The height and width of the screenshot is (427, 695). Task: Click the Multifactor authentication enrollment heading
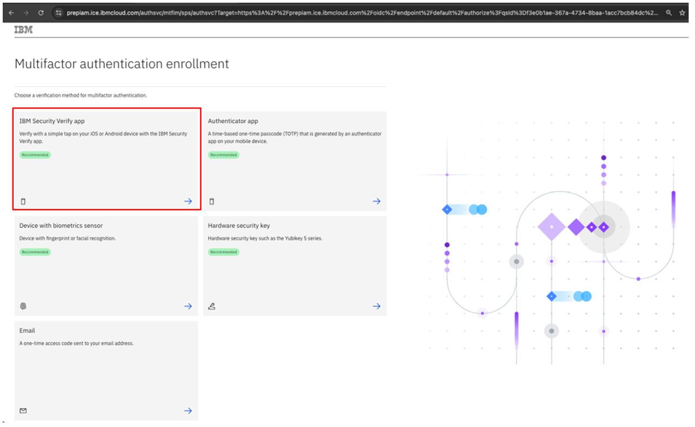(x=122, y=64)
